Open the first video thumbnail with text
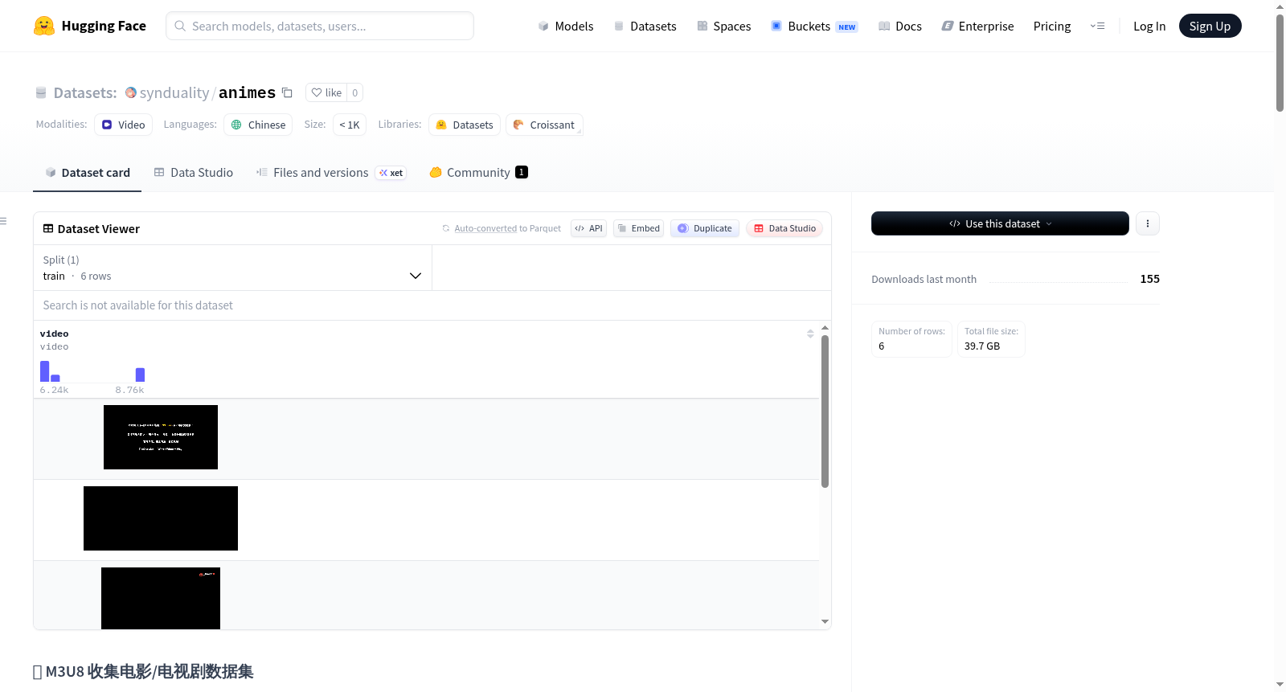Image resolution: width=1286 pixels, height=692 pixels. (161, 437)
